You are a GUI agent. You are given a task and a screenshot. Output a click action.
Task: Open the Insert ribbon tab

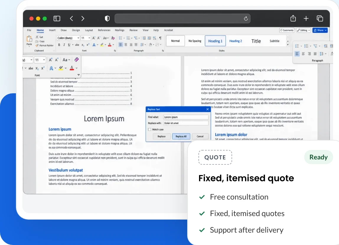point(52,30)
